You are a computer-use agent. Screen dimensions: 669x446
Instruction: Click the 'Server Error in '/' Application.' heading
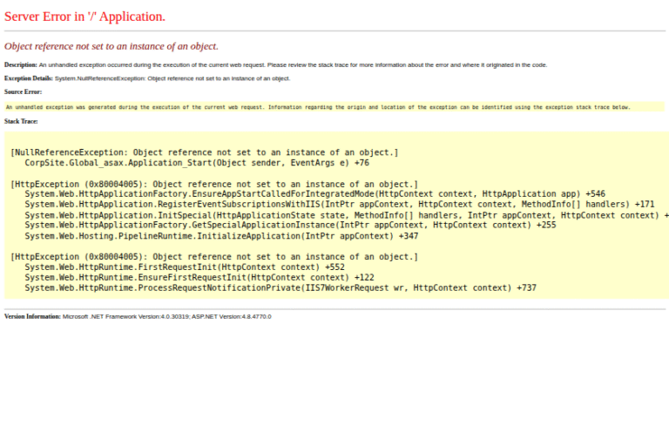click(x=84, y=17)
